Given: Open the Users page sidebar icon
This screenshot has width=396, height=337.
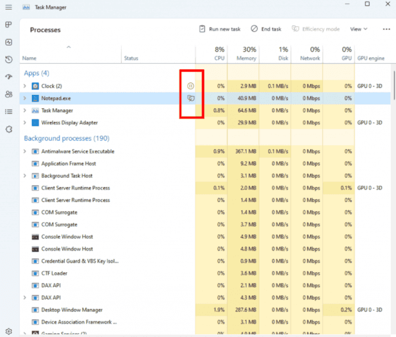Looking at the screenshot, I should point(8,94).
